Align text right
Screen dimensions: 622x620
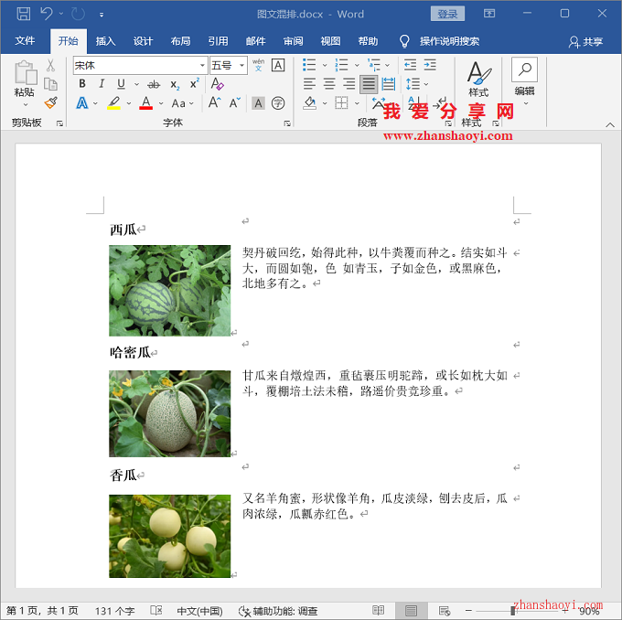[349, 84]
